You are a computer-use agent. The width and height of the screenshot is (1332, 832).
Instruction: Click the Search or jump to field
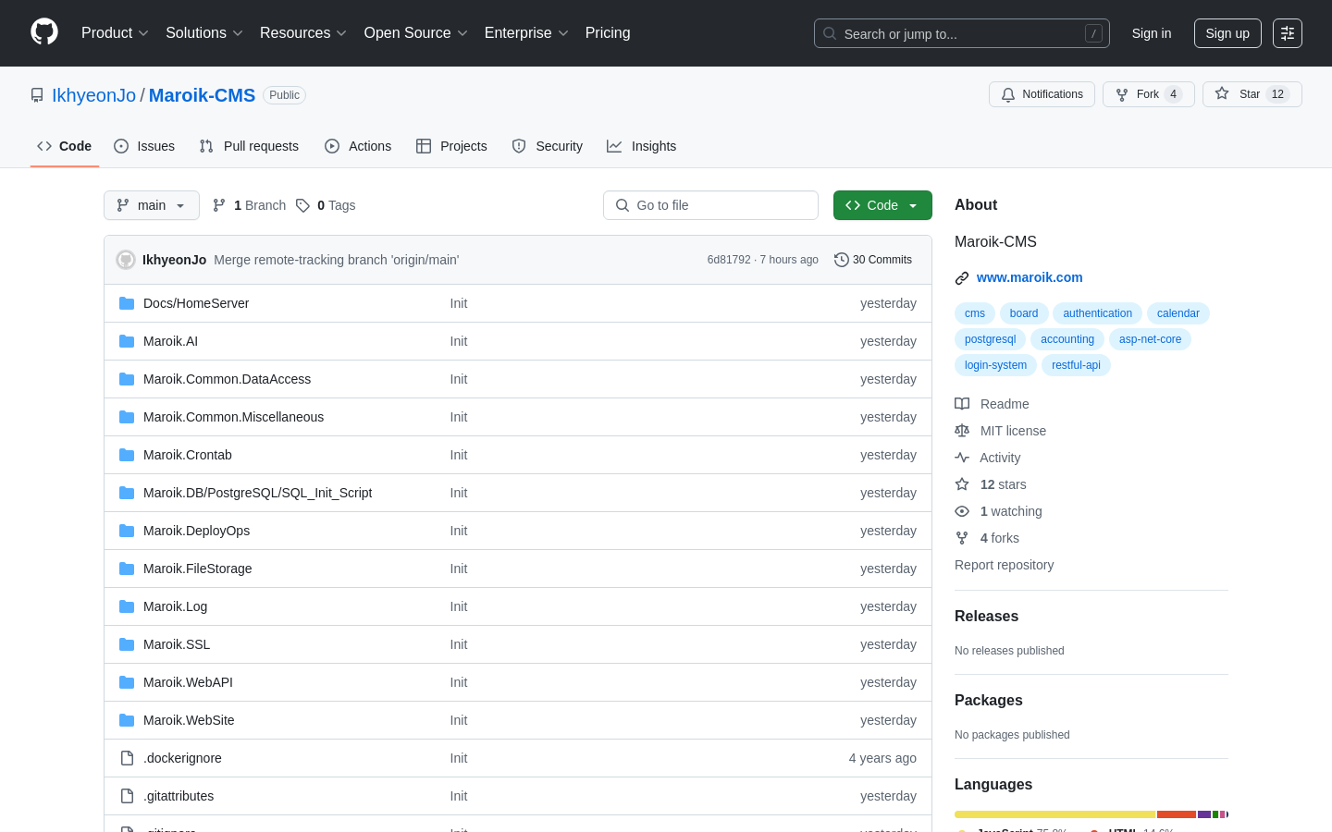pyautogui.click(x=962, y=33)
